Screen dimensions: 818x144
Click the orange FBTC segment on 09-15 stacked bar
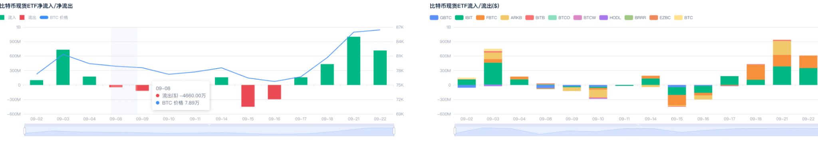tap(677, 100)
